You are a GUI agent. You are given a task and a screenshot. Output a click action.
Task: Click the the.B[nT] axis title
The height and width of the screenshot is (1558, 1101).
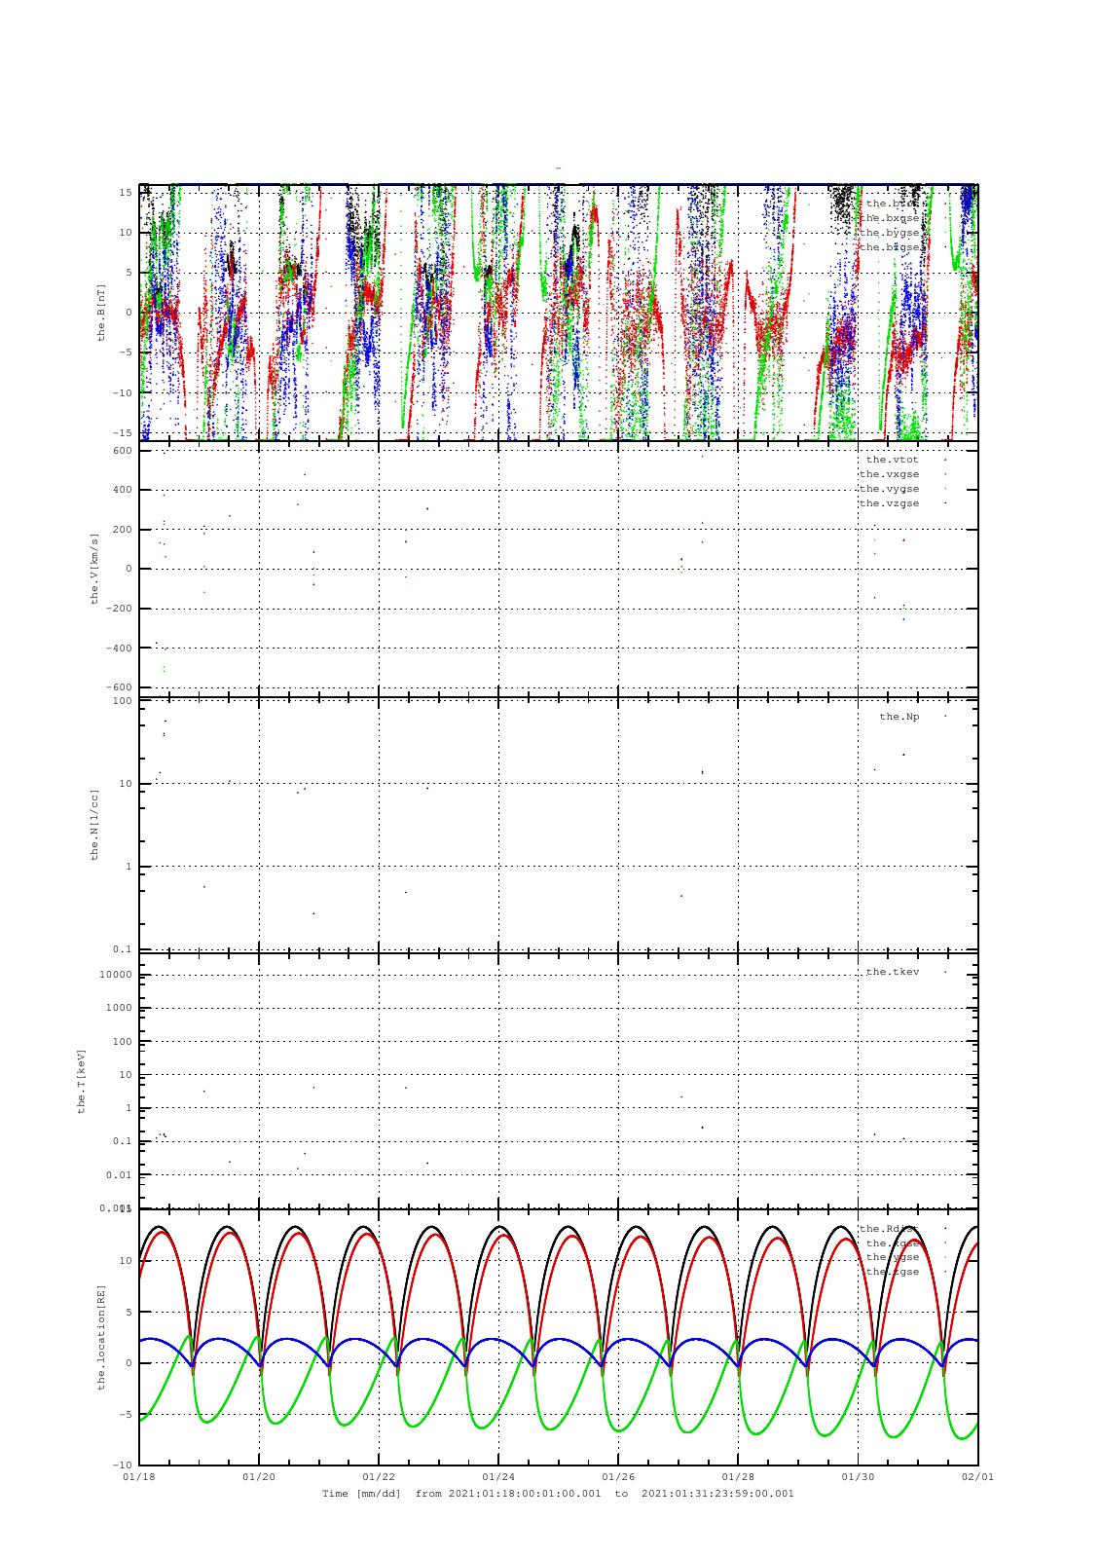(100, 312)
